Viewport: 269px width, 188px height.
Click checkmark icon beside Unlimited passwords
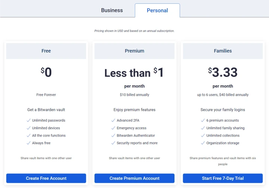click(28, 120)
